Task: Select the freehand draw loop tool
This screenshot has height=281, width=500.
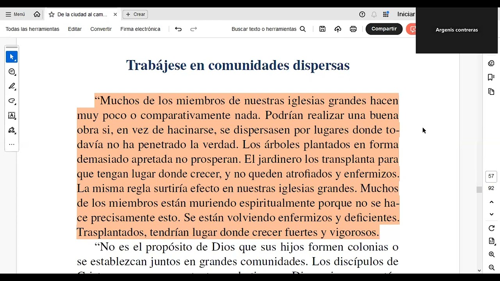Action: click(x=12, y=101)
